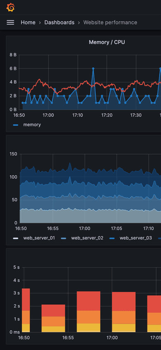Click Website performance breadcrumb

(x=110, y=22)
